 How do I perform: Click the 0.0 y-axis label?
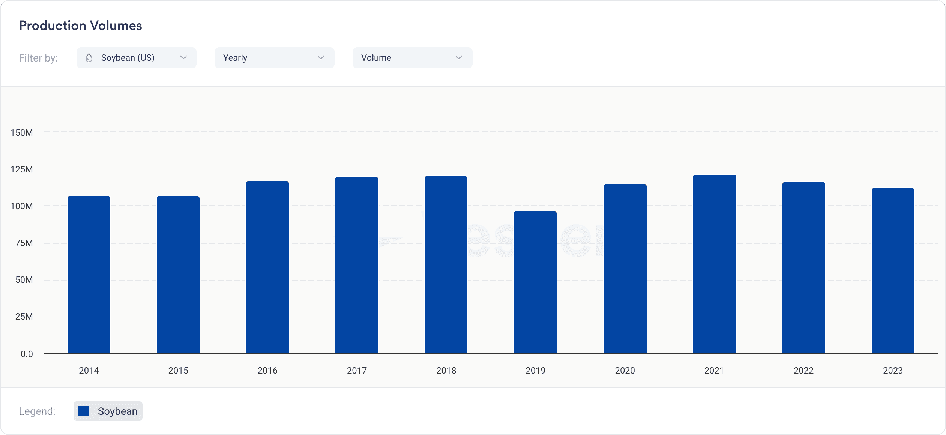click(x=27, y=354)
